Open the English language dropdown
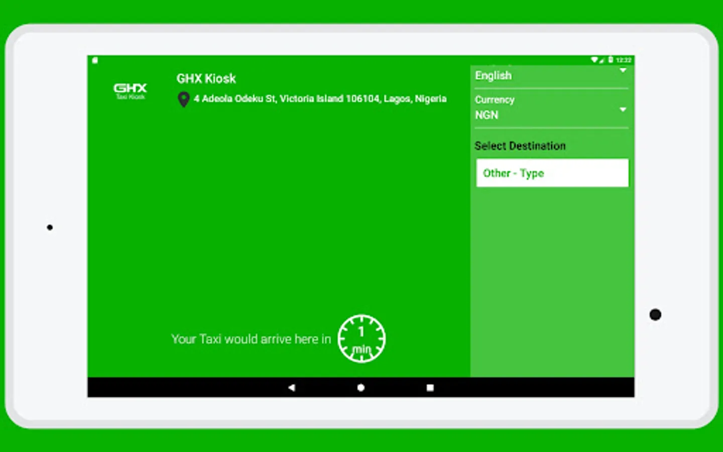Image resolution: width=723 pixels, height=452 pixels. tap(552, 76)
